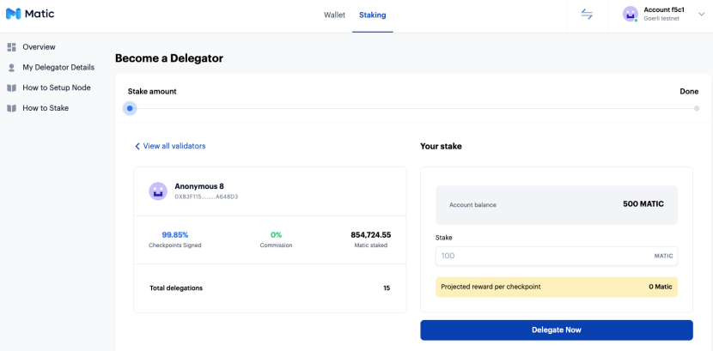
Task: Click the Account f5c1 avatar
Action: (631, 14)
